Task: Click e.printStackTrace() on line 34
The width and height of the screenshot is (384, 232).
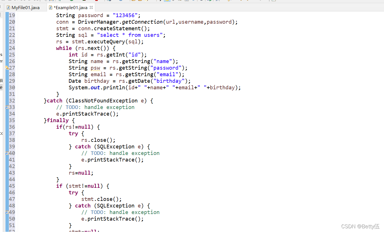Action: (87, 114)
